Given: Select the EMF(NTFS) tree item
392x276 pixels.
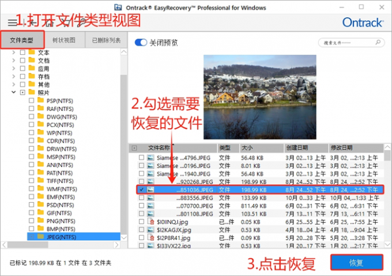Looking at the screenshot, I should tap(61, 197).
